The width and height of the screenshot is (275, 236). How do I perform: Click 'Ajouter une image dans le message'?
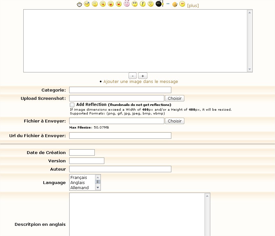(140, 82)
